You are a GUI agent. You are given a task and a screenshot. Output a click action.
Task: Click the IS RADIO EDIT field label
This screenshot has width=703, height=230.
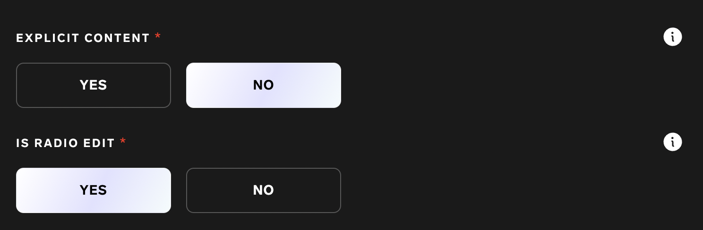(x=66, y=144)
